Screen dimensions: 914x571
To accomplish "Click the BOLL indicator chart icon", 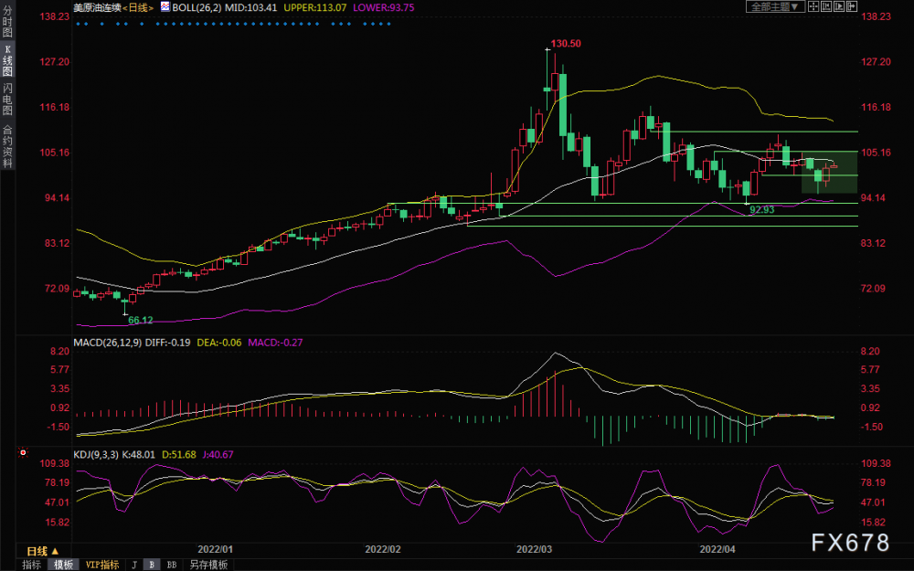I will [x=165, y=7].
